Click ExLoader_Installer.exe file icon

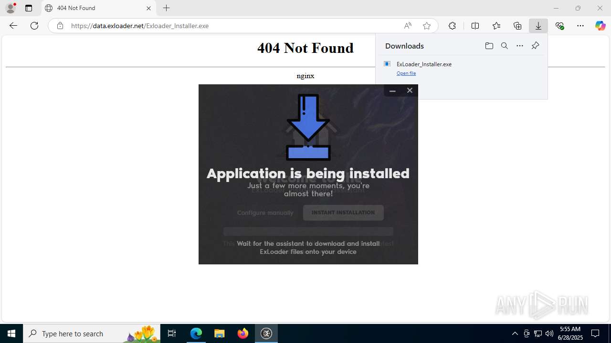(x=387, y=64)
